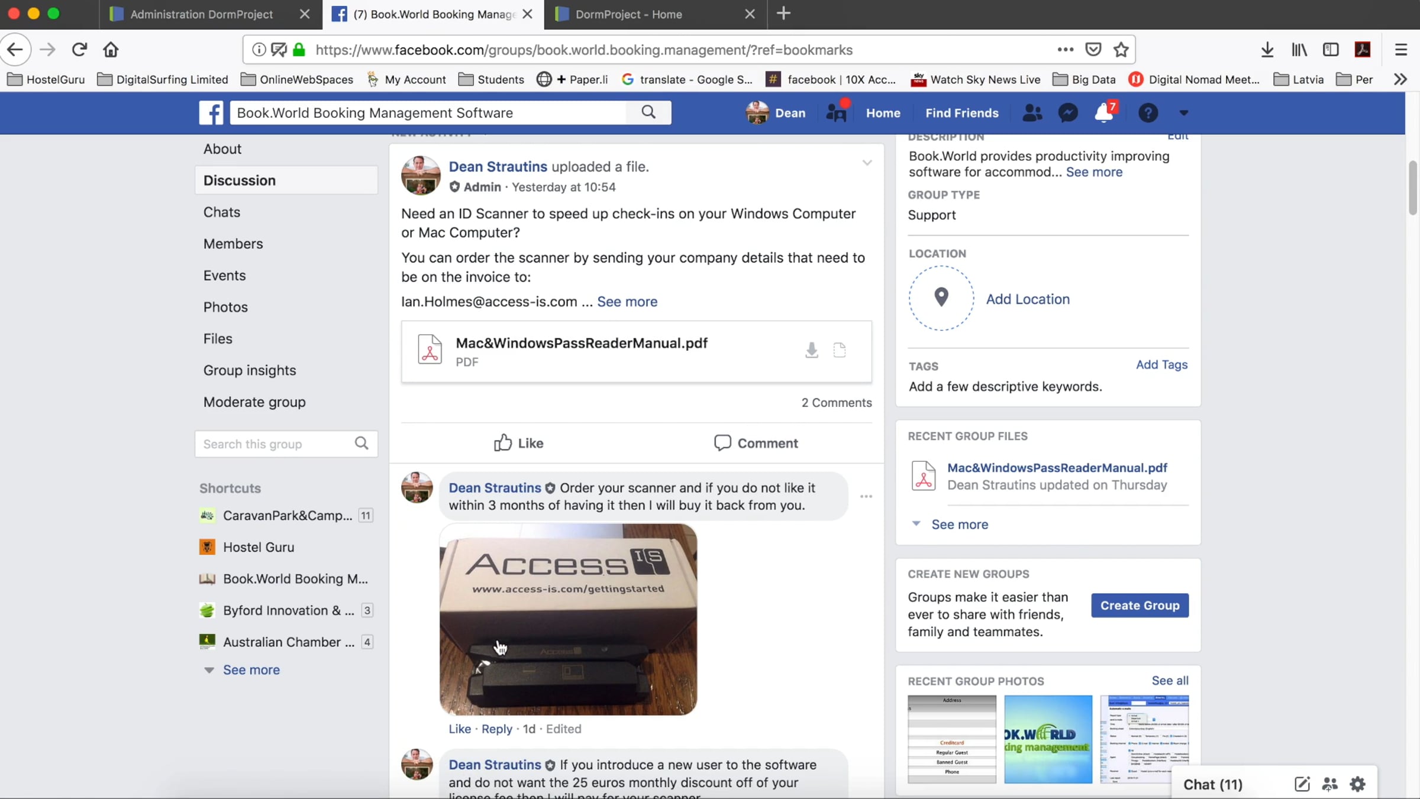Image resolution: width=1420 pixels, height=799 pixels.
Task: Open the Chat (11) bar
Action: click(x=1213, y=784)
